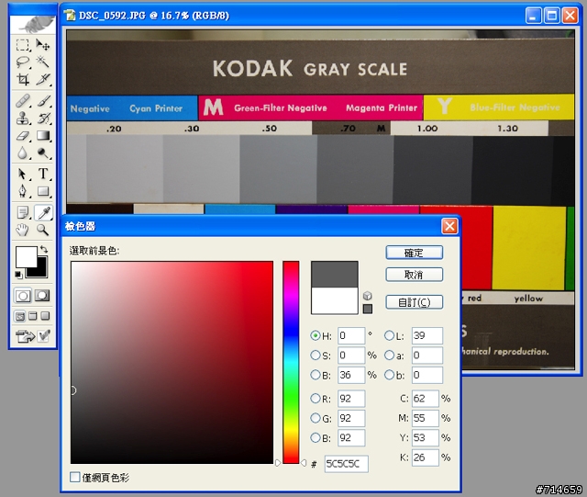Enable the web colors only checkbox

(75, 477)
